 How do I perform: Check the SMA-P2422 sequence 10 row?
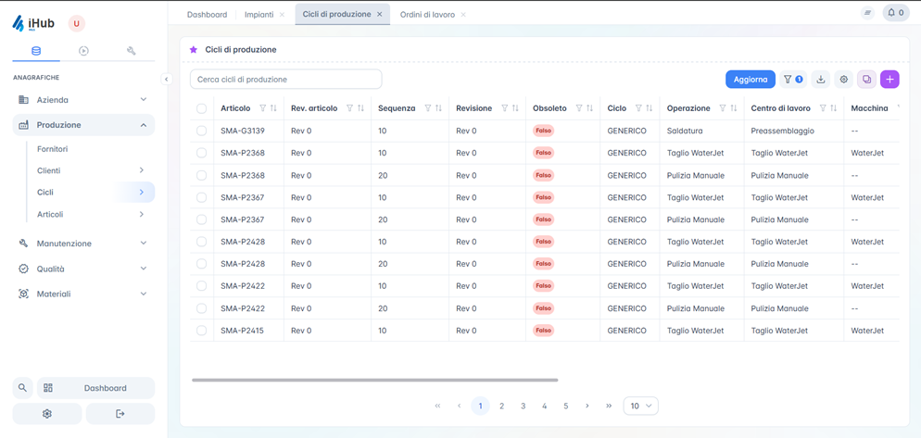(201, 286)
